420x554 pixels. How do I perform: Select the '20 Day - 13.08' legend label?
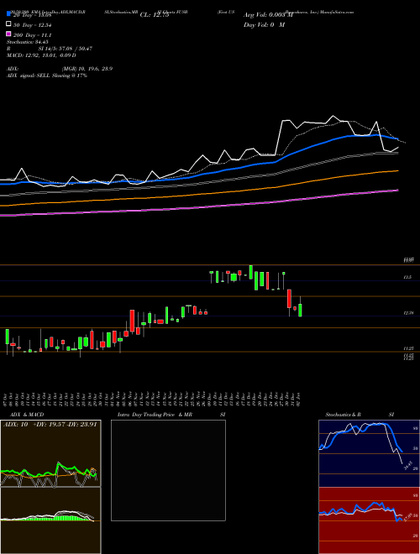(32, 15)
